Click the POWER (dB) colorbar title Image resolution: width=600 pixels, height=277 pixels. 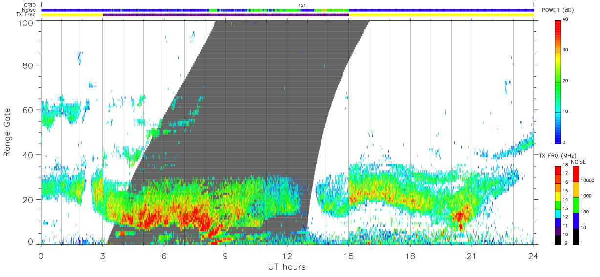tap(558, 10)
